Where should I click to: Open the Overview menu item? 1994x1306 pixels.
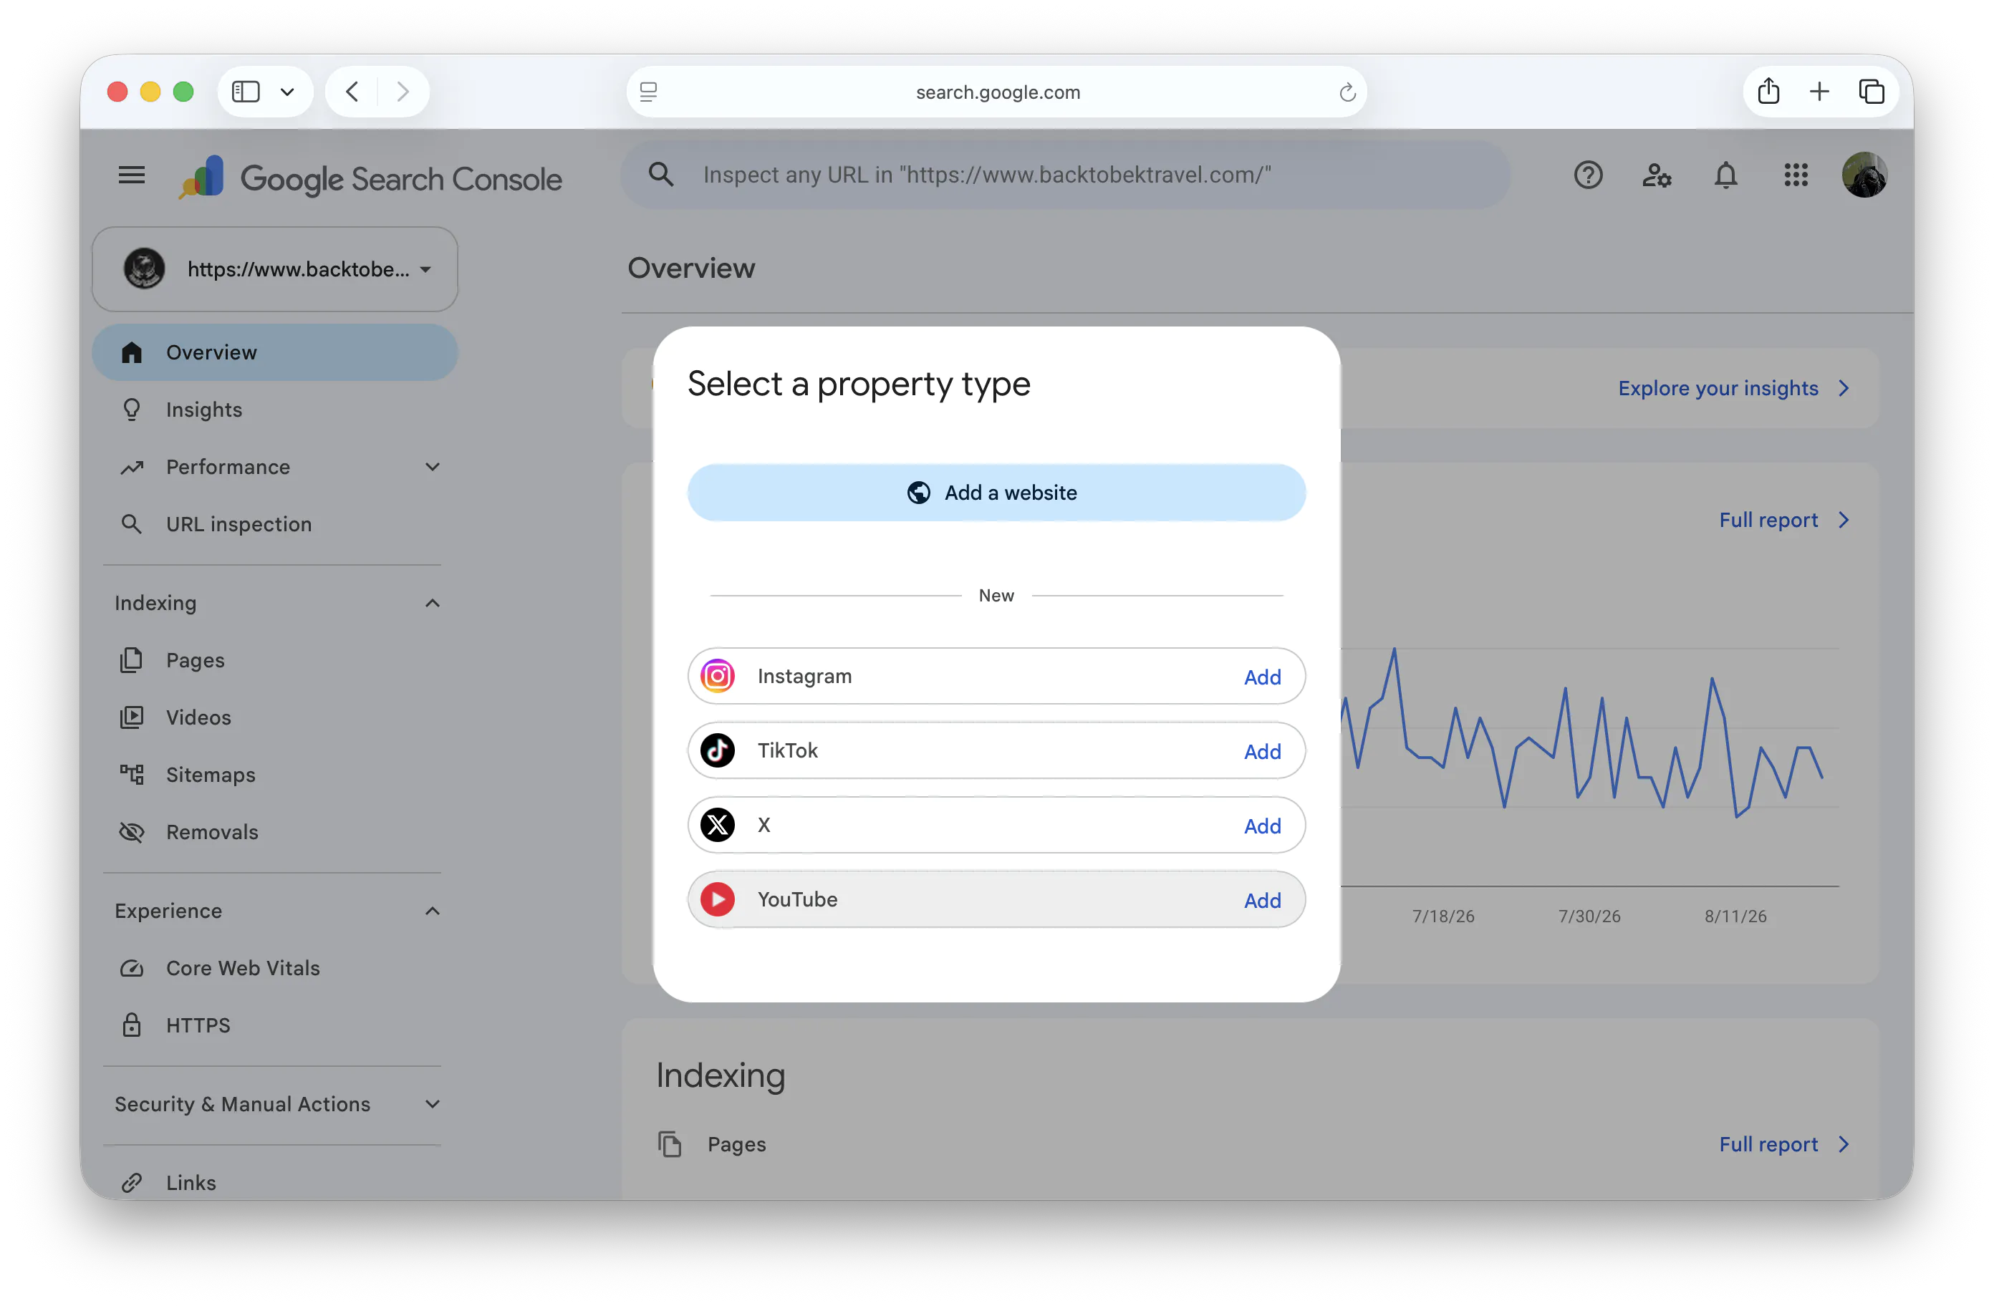click(275, 353)
